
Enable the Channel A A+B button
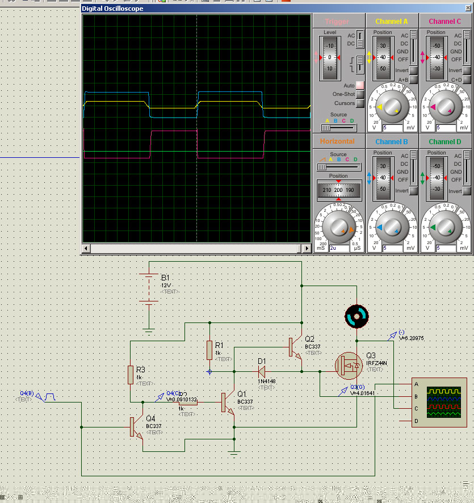tap(414, 80)
